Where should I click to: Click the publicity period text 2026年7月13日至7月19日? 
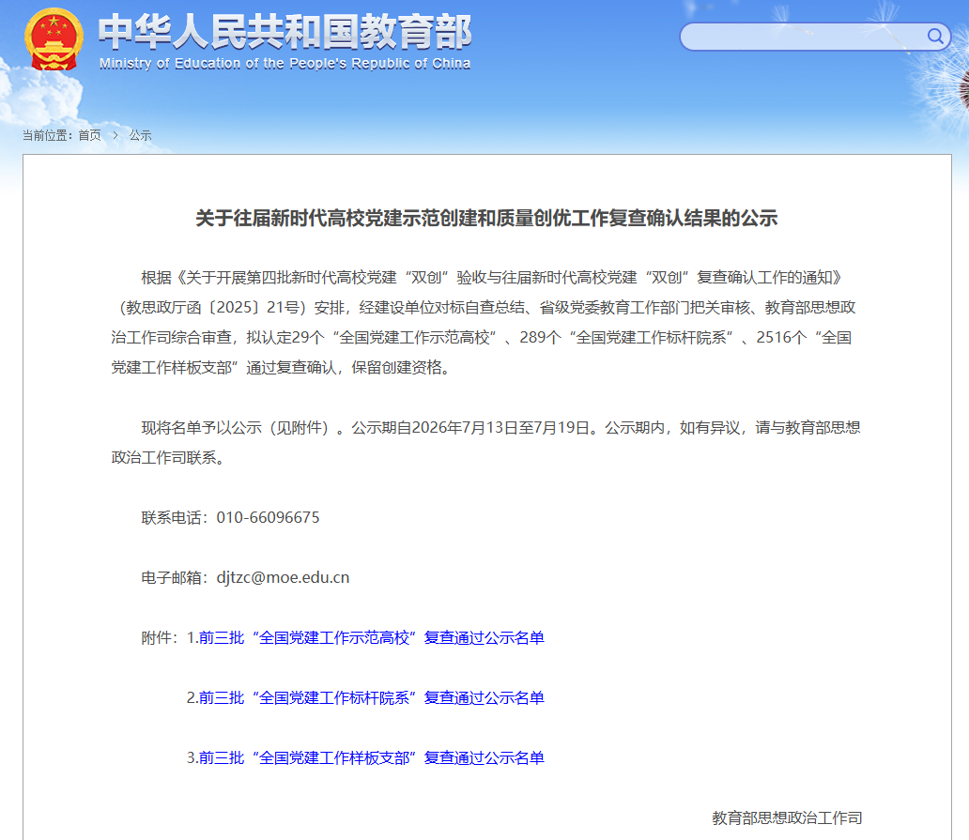(500, 427)
